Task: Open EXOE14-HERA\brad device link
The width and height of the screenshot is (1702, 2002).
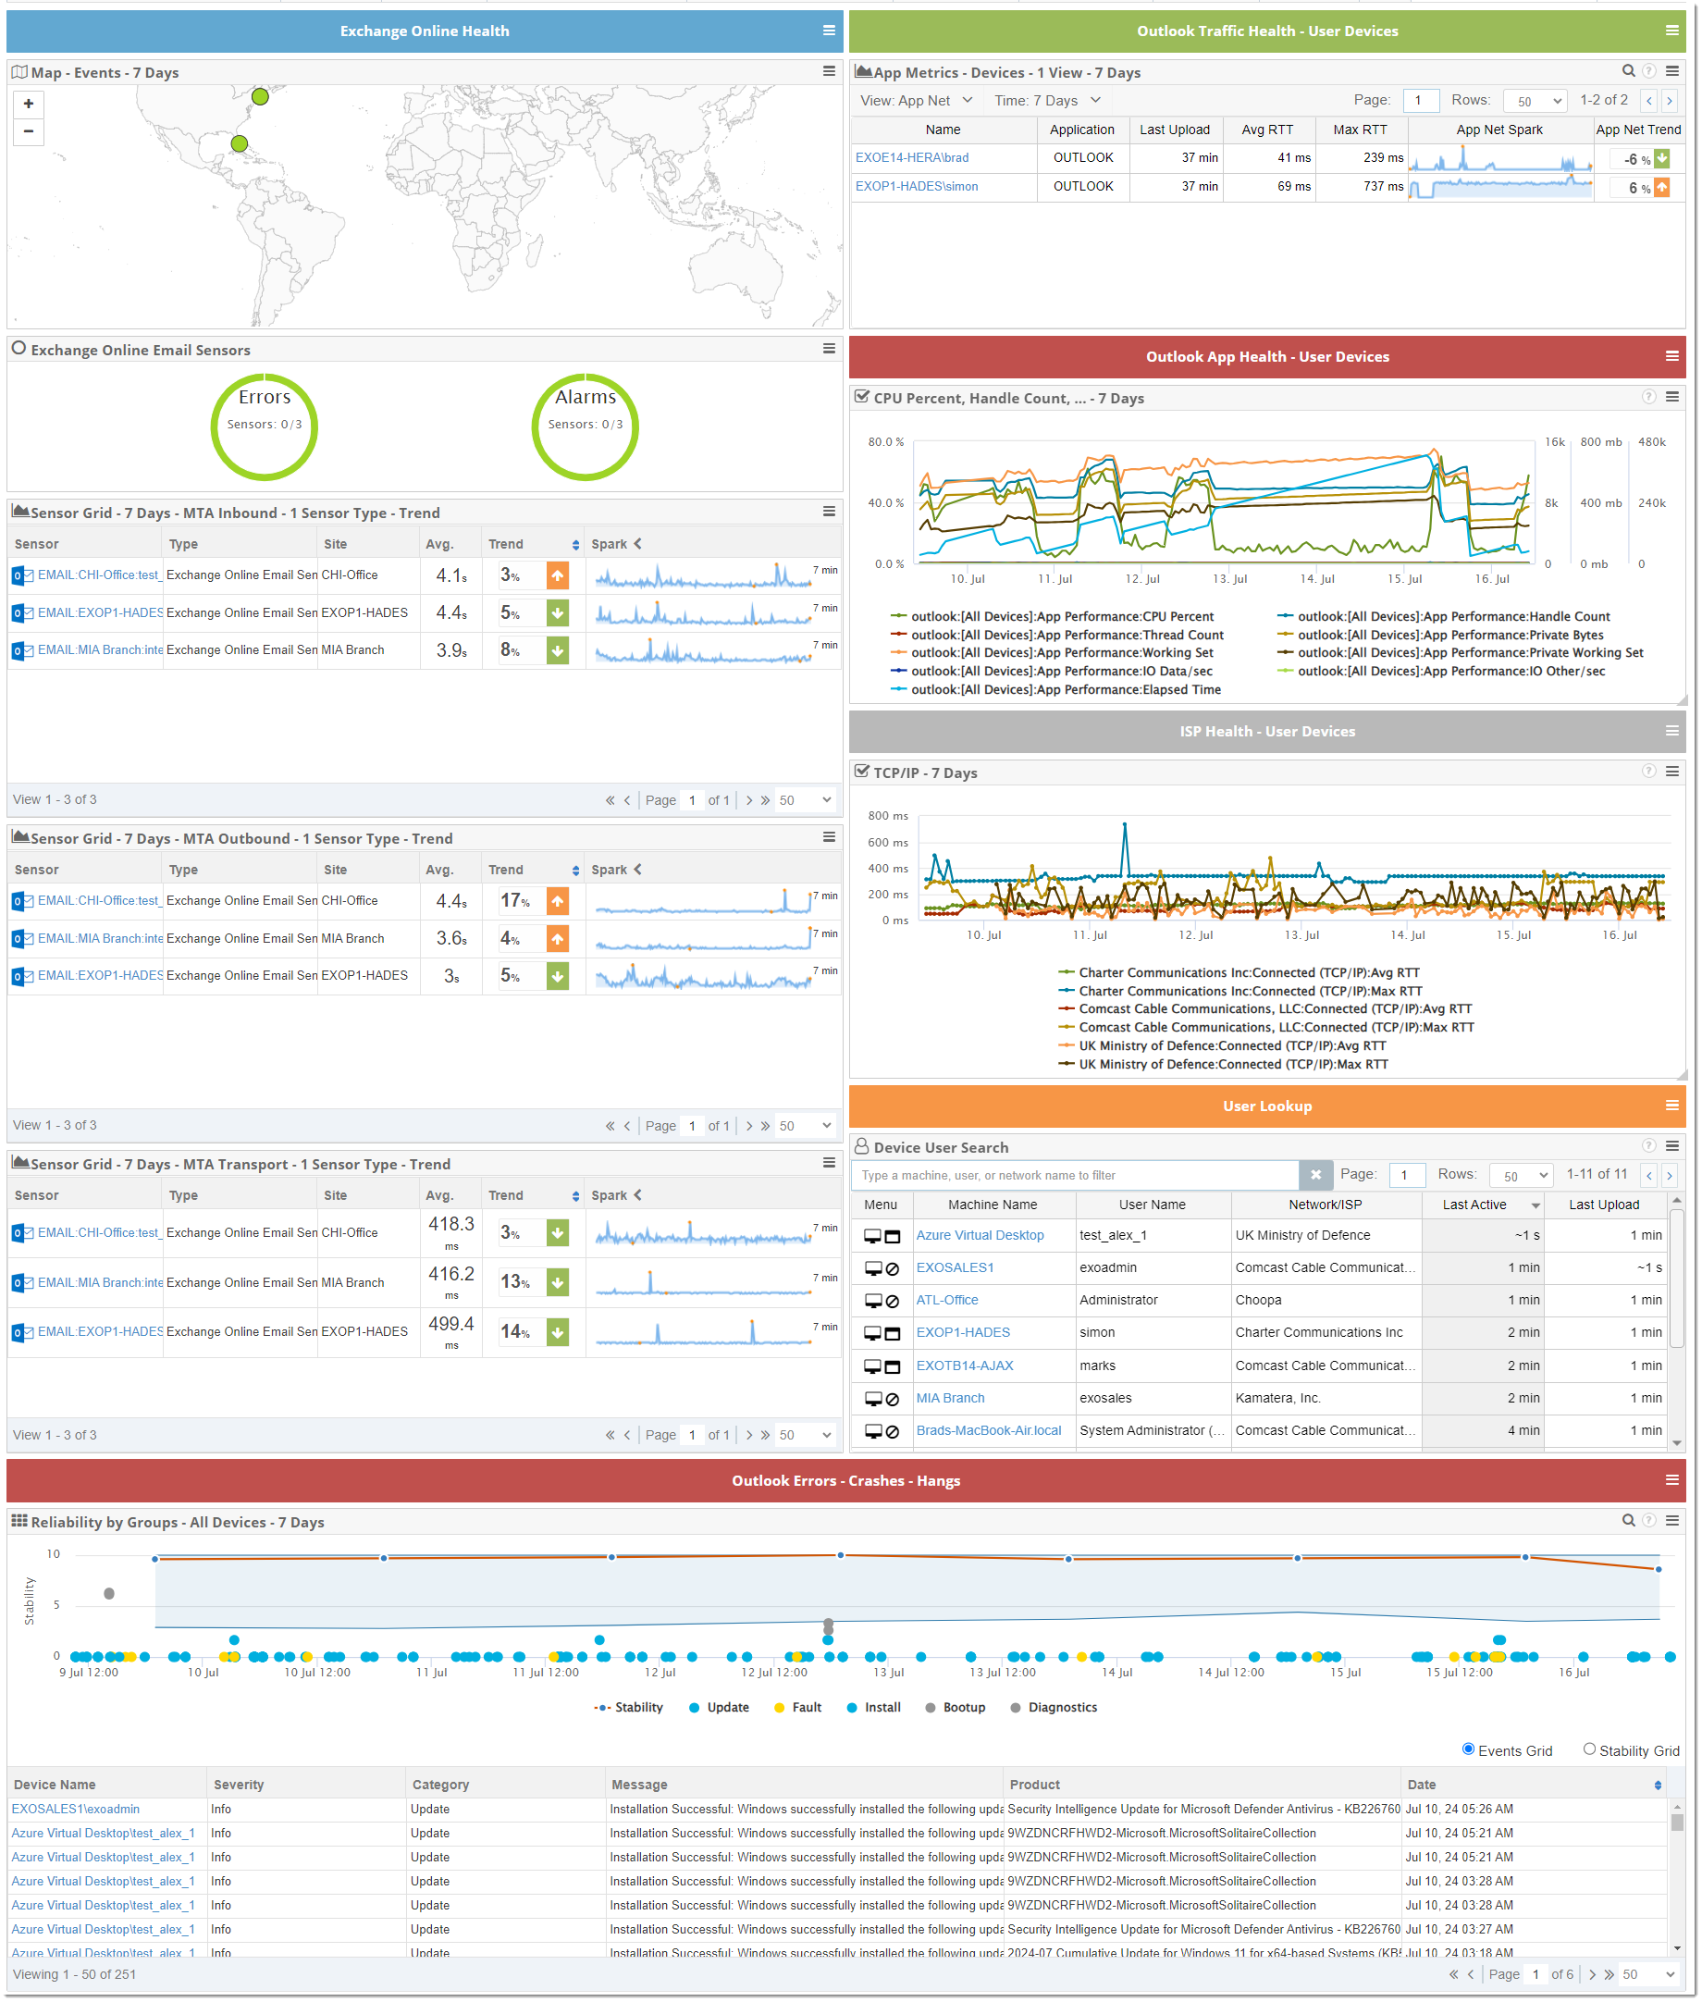Action: tap(912, 157)
